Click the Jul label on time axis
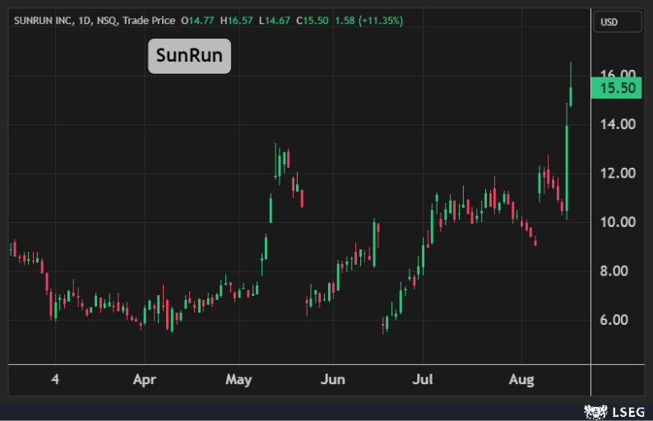653x421 pixels. pyautogui.click(x=423, y=379)
